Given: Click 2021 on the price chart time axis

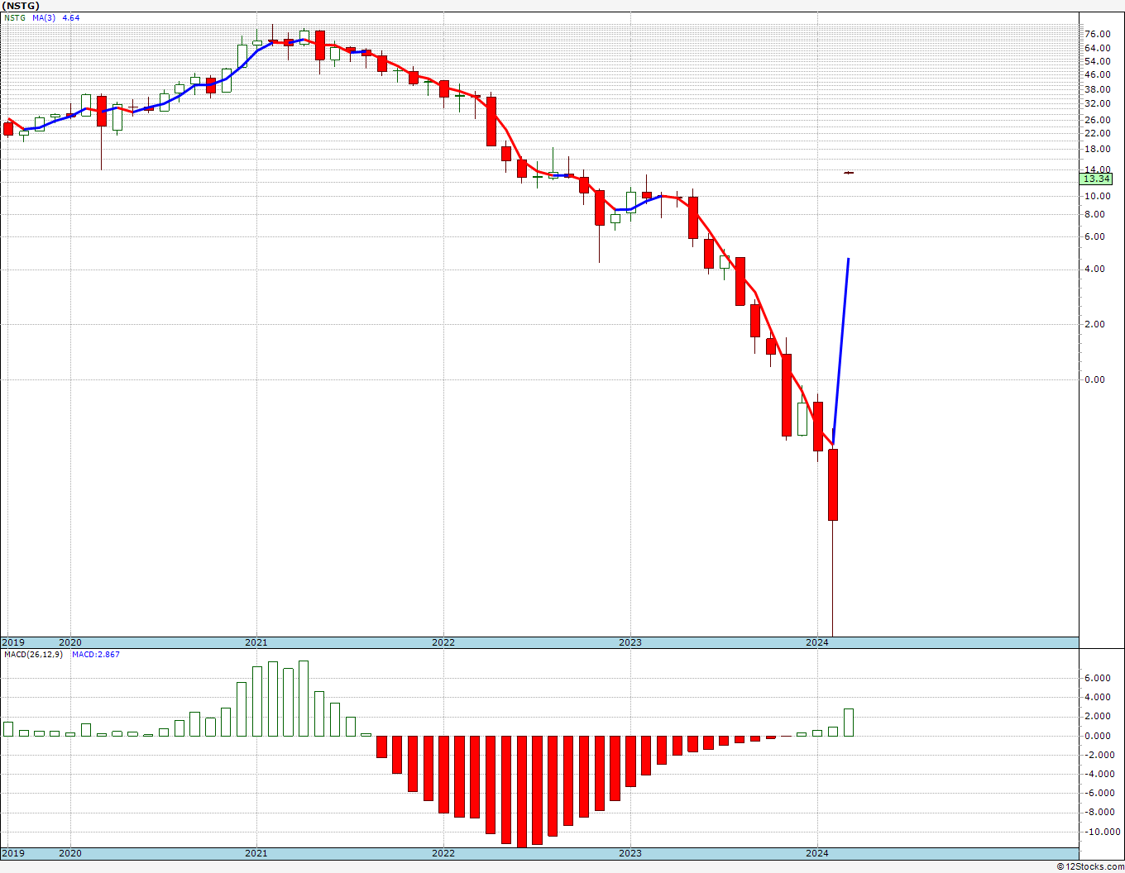Looking at the screenshot, I should [256, 642].
